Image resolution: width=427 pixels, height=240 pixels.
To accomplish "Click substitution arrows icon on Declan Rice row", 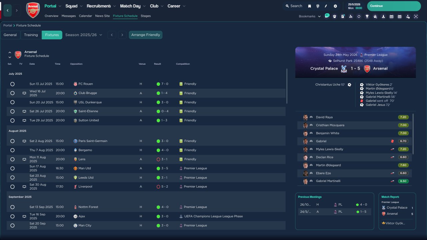I will (392, 157).
